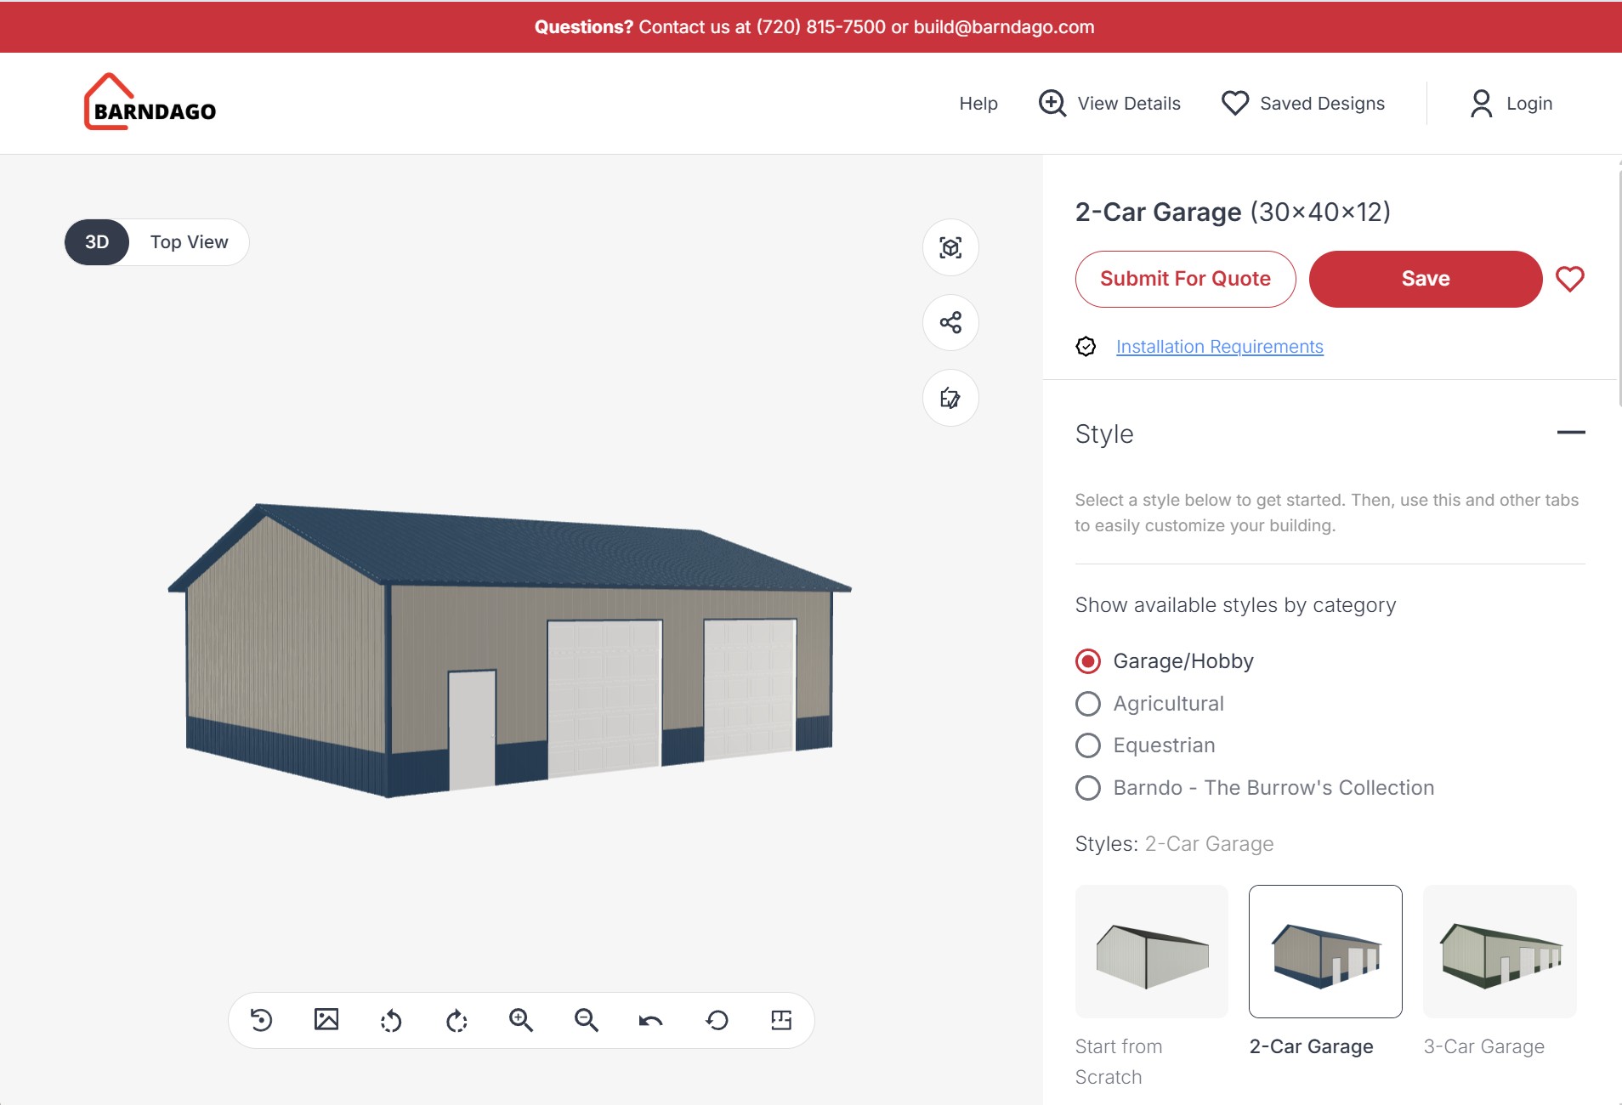Open Saved Designs
The image size is (1622, 1105).
1303,104
